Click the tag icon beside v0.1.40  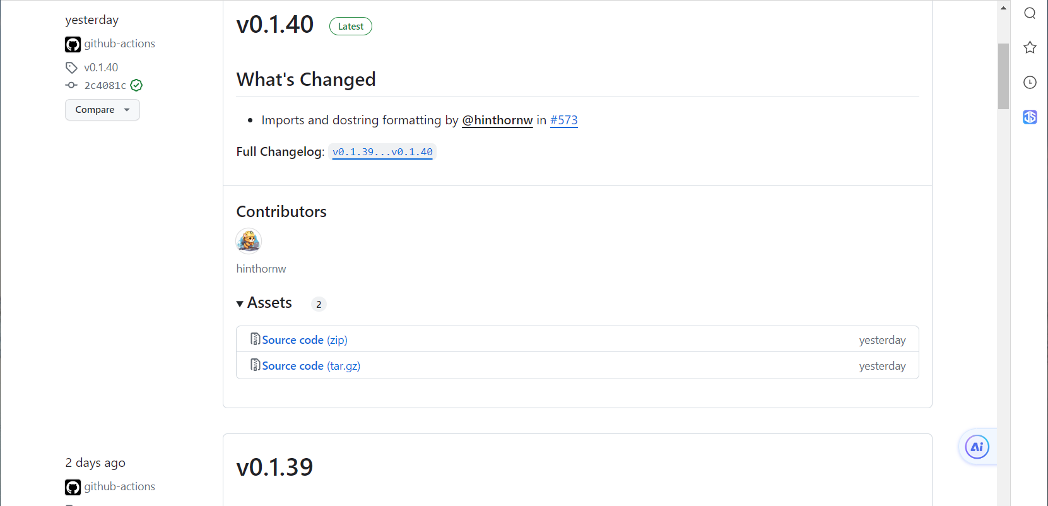71,67
